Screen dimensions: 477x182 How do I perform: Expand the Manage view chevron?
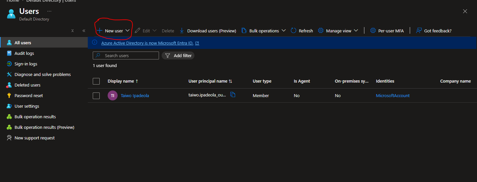pyautogui.click(x=356, y=30)
